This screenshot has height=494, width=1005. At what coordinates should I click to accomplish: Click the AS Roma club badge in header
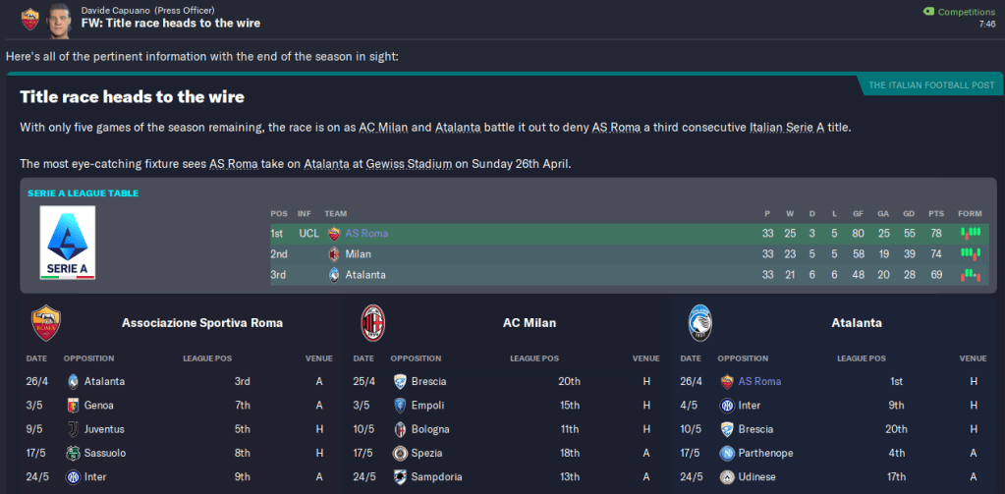click(30, 18)
